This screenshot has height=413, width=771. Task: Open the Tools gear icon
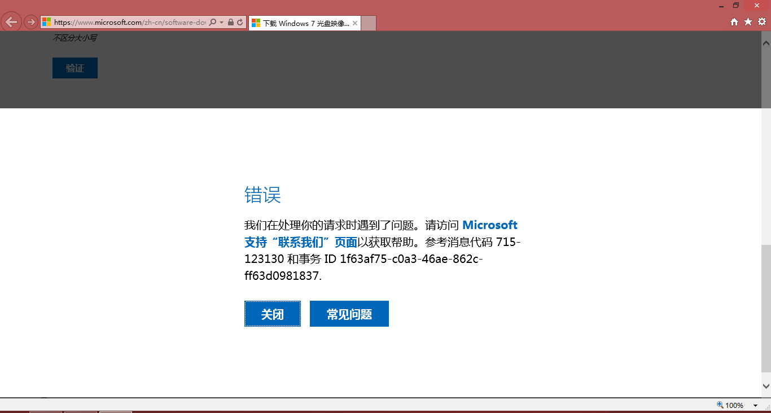pos(762,22)
